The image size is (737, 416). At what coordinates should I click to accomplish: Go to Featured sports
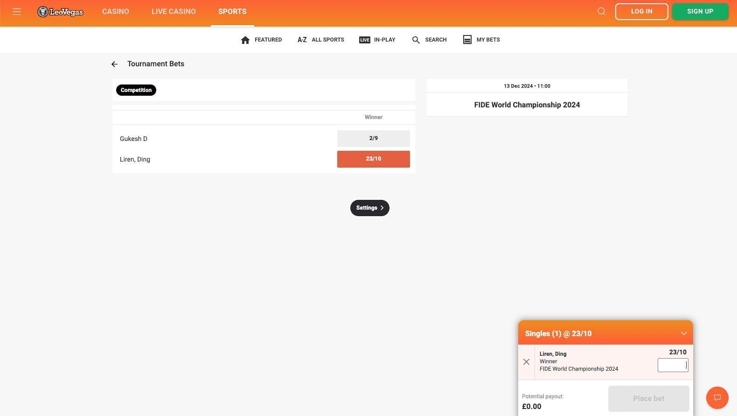(x=261, y=40)
